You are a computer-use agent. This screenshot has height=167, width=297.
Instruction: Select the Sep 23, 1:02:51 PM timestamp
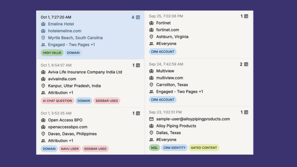[165, 112]
